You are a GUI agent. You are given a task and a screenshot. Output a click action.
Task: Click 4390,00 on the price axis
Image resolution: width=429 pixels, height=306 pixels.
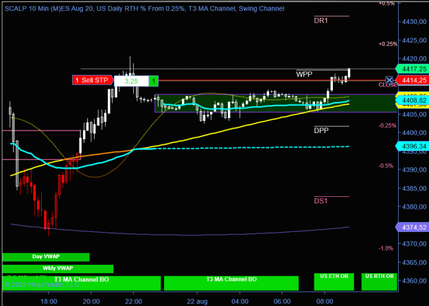pyautogui.click(x=414, y=170)
